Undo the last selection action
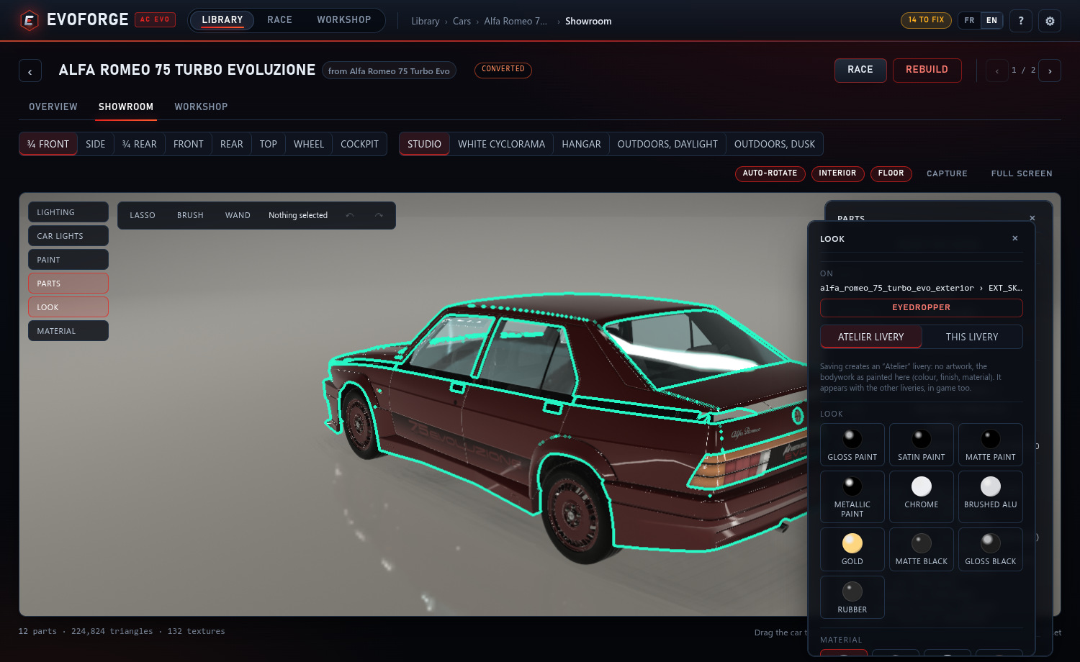The width and height of the screenshot is (1080, 662). coord(350,215)
